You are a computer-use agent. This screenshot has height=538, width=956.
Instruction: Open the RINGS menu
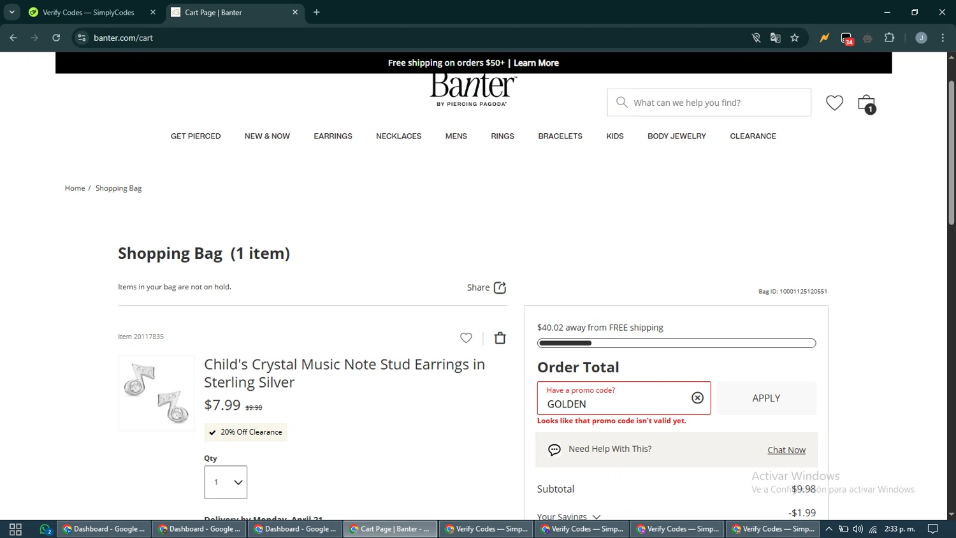point(502,136)
